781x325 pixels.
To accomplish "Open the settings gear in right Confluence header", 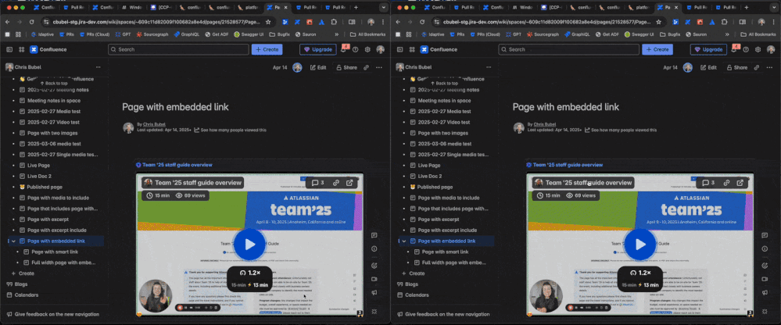I will [758, 49].
